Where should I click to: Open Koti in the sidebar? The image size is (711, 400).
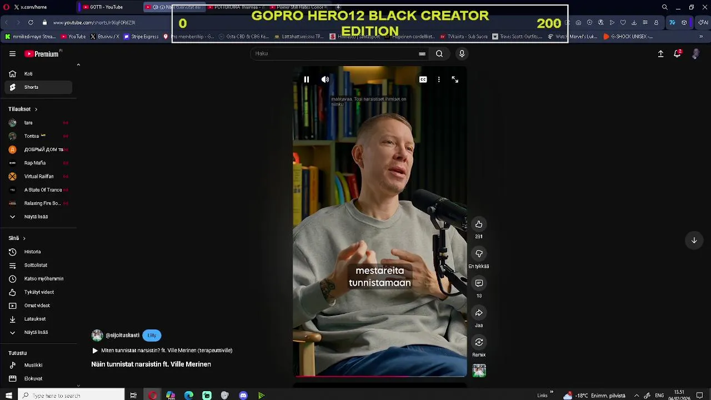(38, 74)
